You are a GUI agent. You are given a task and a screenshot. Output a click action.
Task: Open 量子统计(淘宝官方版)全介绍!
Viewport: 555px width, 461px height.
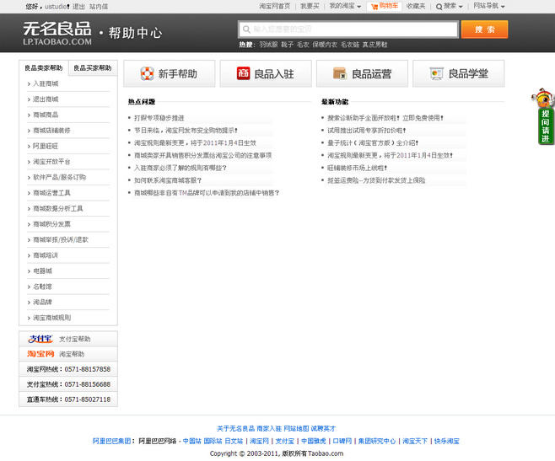(x=373, y=143)
